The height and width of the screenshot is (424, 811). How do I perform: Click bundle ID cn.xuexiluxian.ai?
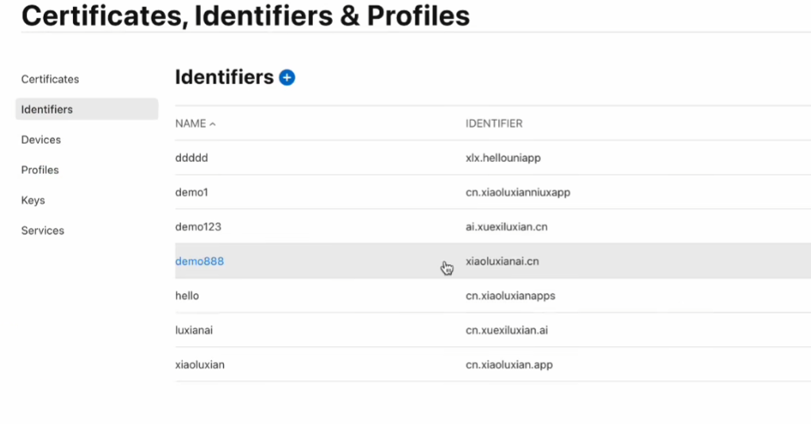point(506,330)
